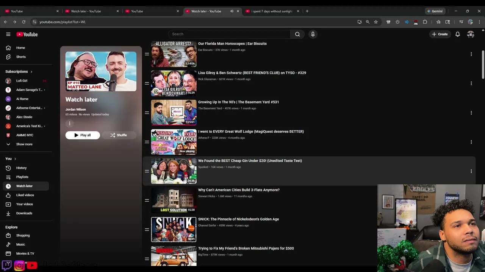Click the drag handle for the Basement Yard video
The width and height of the screenshot is (485, 272).
tap(147, 113)
